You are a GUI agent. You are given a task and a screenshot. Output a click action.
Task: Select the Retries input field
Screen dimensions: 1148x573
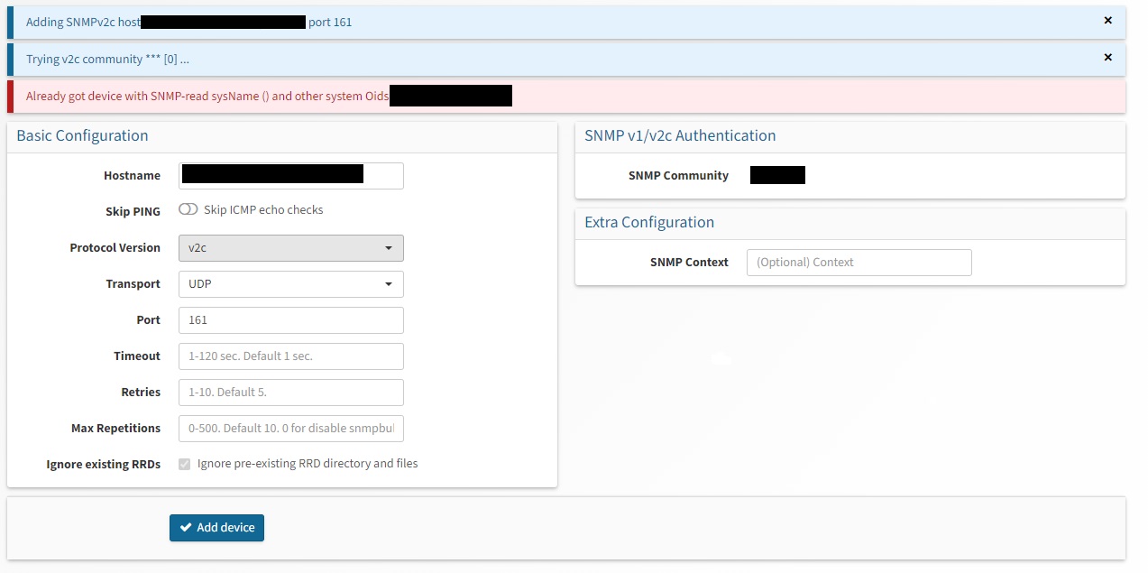point(290,393)
